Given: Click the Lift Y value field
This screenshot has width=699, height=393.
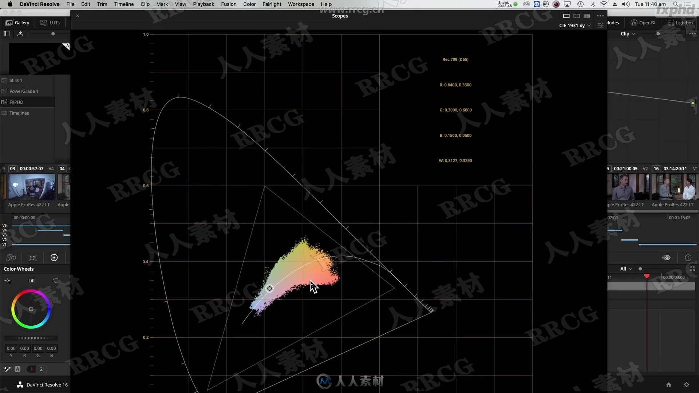Looking at the screenshot, I should (x=11, y=348).
